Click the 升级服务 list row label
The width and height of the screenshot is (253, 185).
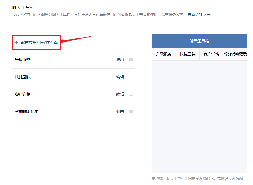pos(23,60)
